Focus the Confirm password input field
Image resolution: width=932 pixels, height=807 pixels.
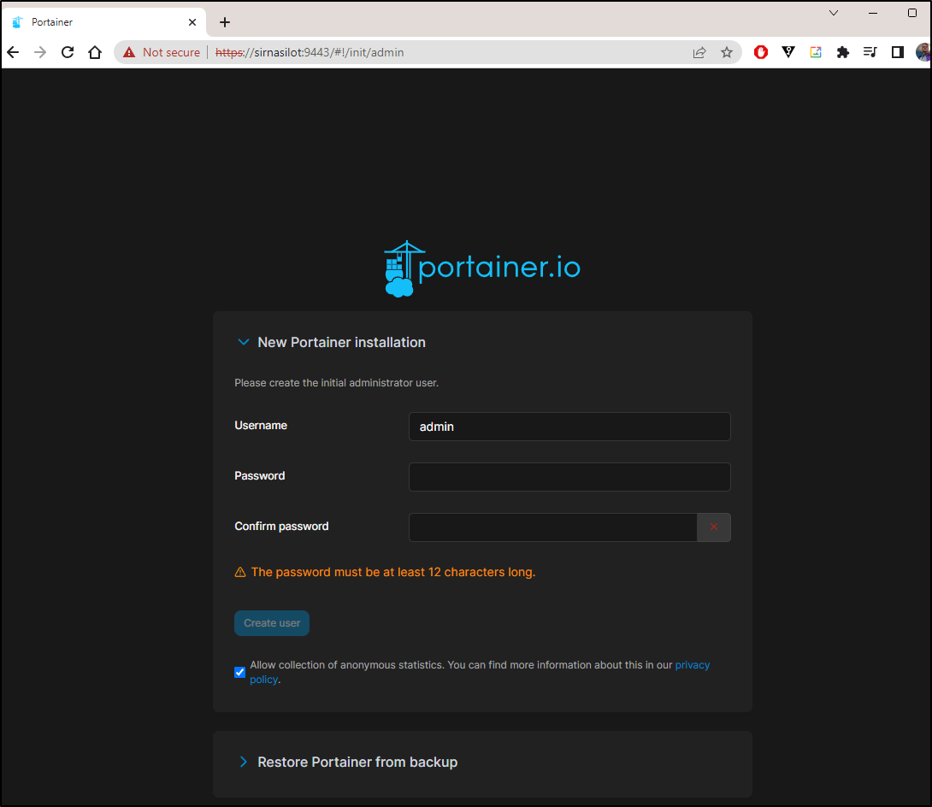coord(552,527)
